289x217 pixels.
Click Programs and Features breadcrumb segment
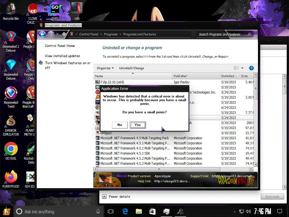(x=139, y=34)
